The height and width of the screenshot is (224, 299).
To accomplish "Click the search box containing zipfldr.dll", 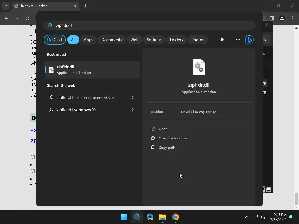I will click(149, 25).
